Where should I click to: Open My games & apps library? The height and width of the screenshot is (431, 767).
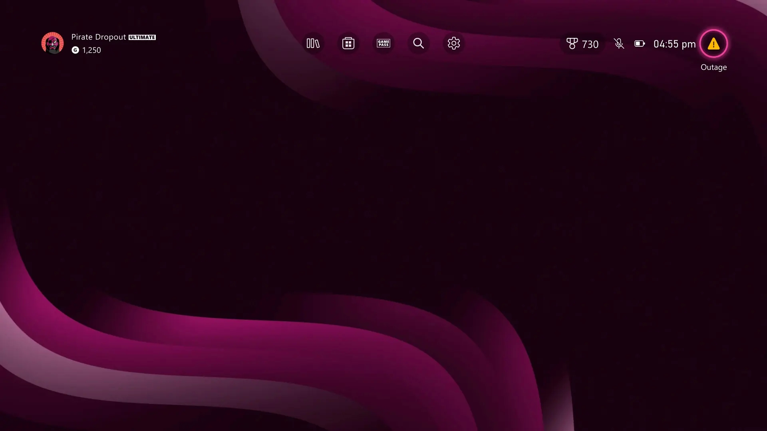point(313,43)
